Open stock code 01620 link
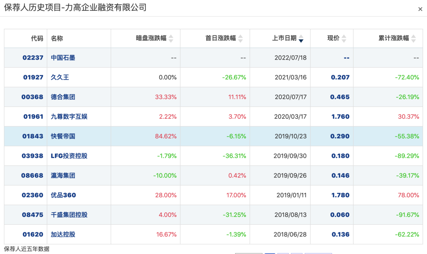The image size is (427, 254). 32,235
